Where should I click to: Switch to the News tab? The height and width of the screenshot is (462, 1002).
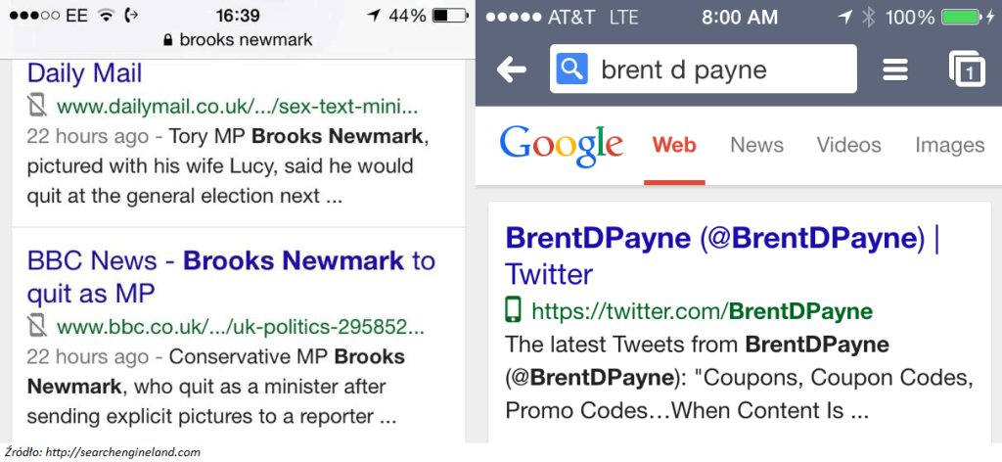(756, 145)
